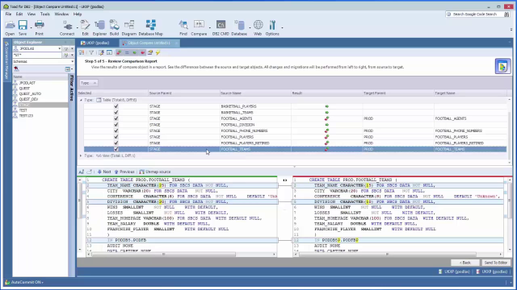Viewport: 517px width, 290px height.
Task: Toggle the different-objects red-green filter icon
Action: pos(119,52)
